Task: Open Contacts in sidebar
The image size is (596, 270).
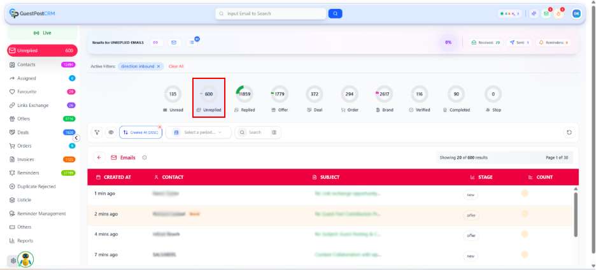Action: tap(42, 65)
